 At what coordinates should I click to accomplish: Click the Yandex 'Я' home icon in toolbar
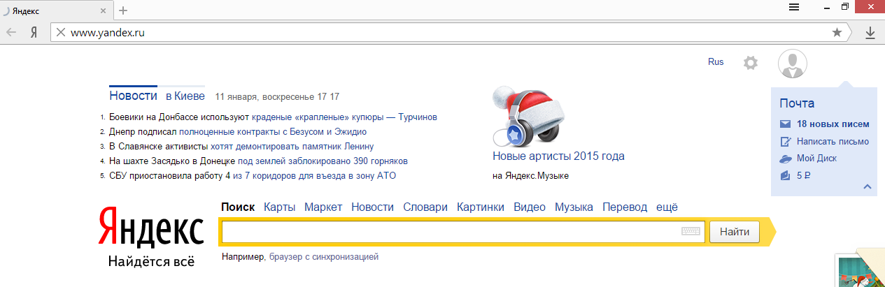click(34, 32)
